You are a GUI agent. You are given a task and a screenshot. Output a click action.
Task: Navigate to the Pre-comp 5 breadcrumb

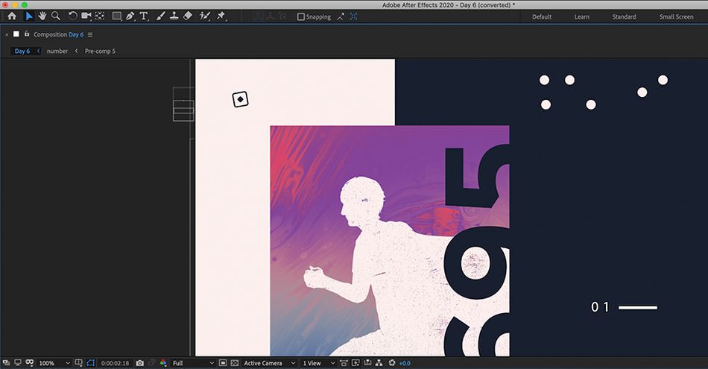tap(101, 51)
